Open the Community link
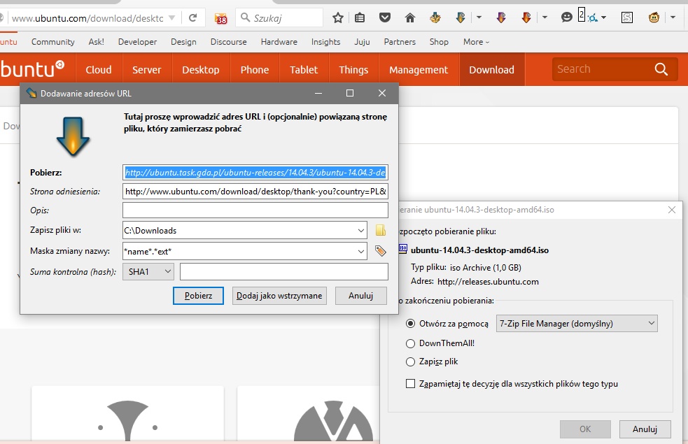The width and height of the screenshot is (688, 444). (x=52, y=42)
